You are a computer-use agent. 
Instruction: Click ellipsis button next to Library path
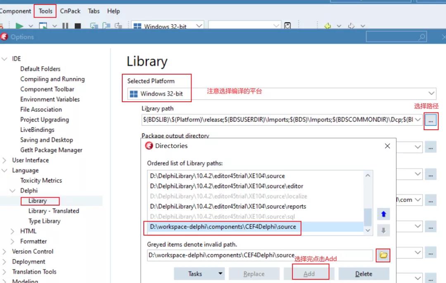click(x=431, y=121)
